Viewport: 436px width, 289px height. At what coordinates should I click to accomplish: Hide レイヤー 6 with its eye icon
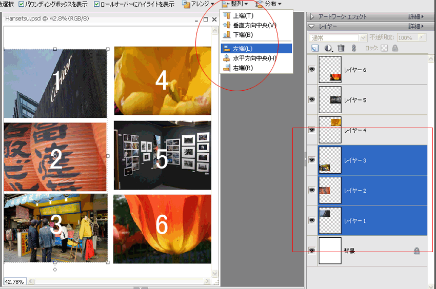(311, 70)
